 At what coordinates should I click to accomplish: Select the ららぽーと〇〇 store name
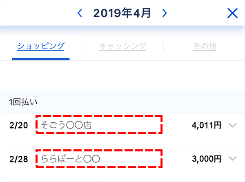70,158
